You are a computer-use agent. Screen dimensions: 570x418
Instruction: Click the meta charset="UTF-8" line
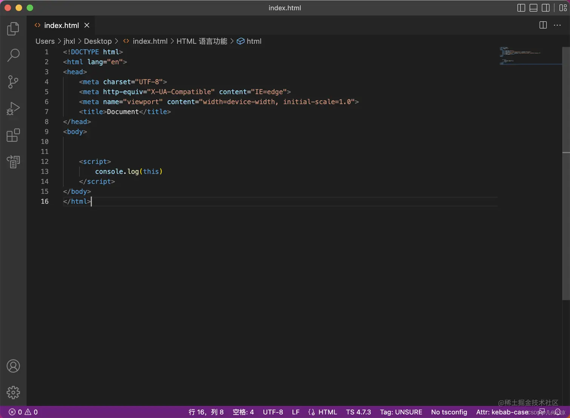123,81
